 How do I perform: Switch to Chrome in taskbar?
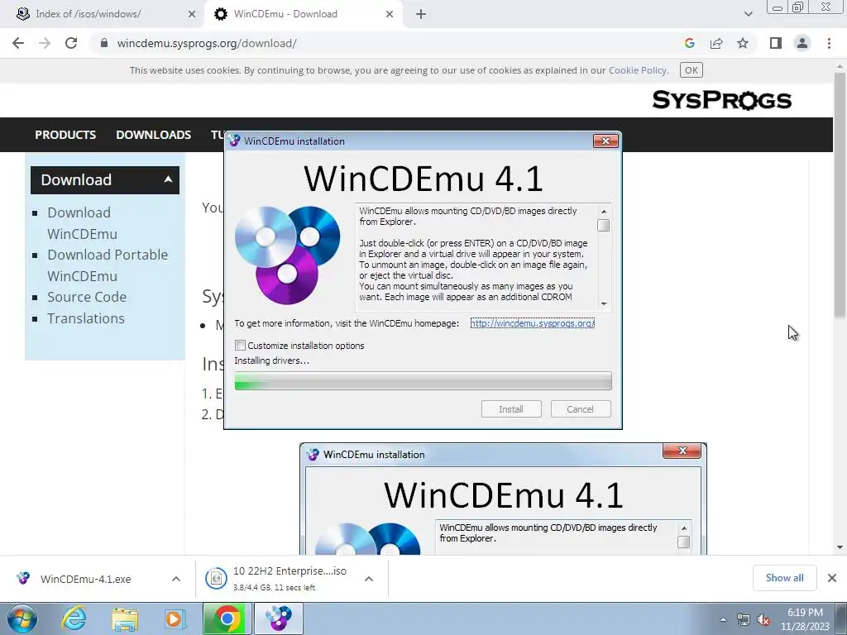[227, 618]
